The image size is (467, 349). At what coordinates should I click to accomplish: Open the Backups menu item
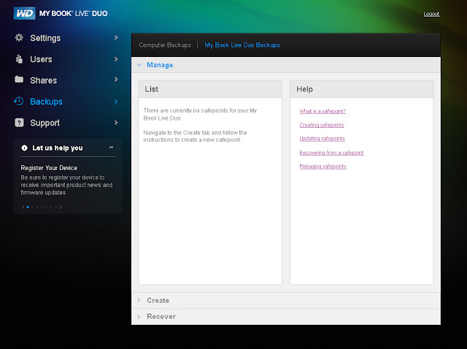click(x=46, y=101)
